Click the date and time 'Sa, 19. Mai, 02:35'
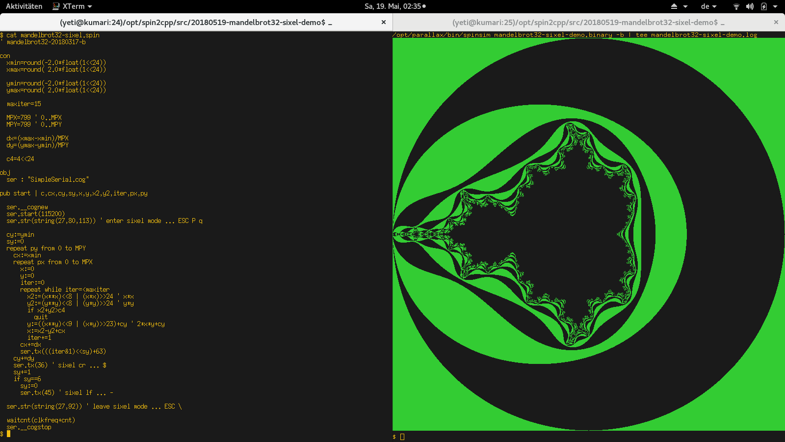Screen dimensions: 785x442 click(392, 6)
